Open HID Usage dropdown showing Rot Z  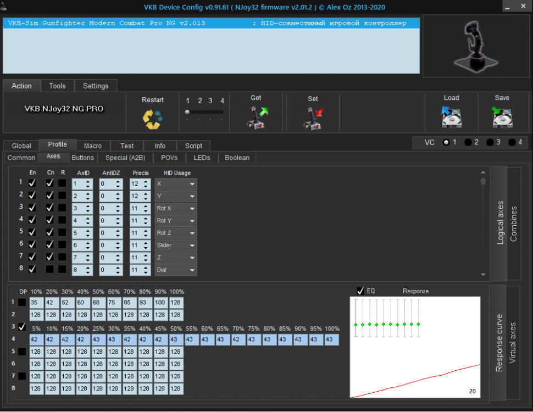[x=176, y=233]
